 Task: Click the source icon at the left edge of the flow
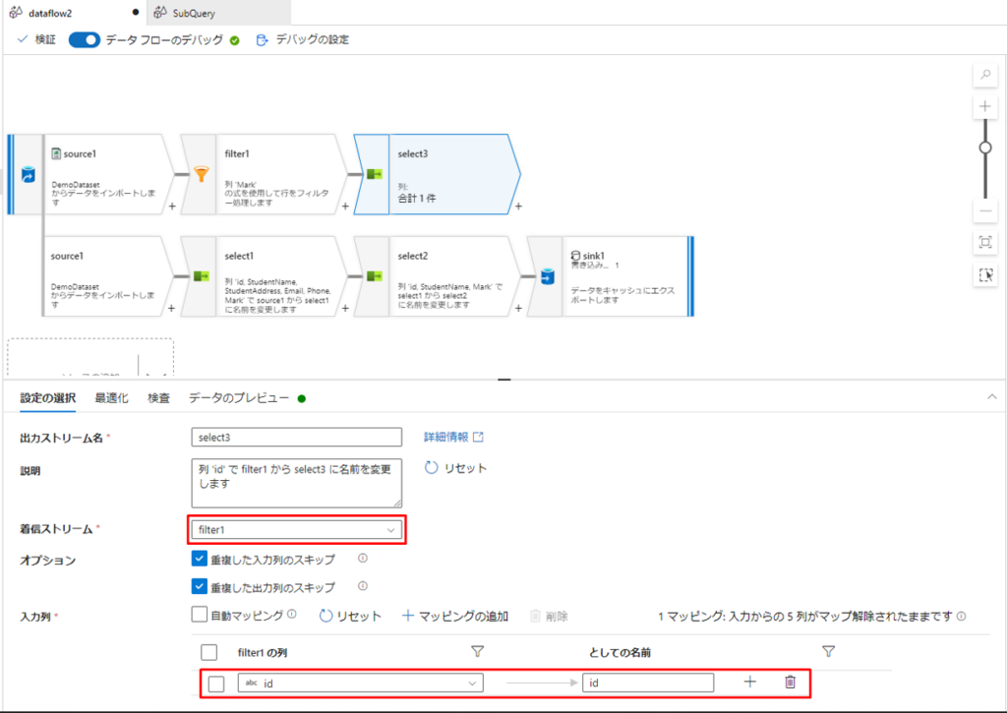click(x=28, y=174)
